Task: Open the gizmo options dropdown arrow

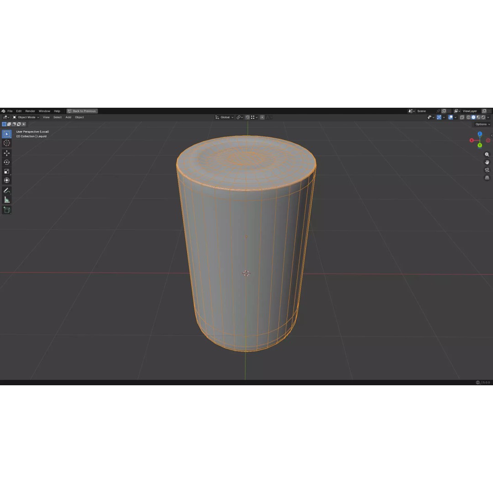Action: (444, 117)
